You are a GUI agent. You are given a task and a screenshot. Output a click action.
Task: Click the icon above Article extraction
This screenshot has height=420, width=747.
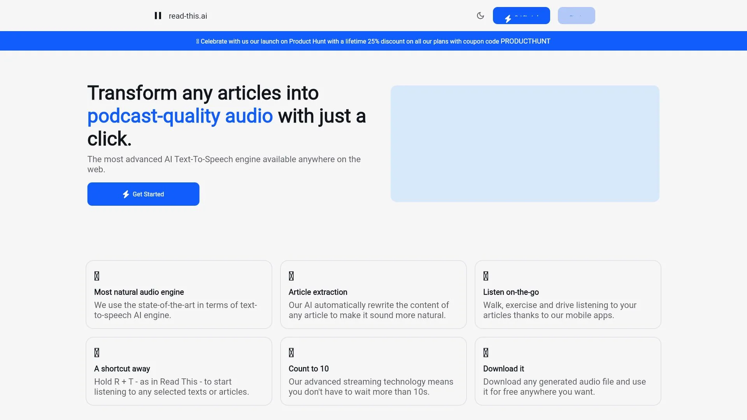pyautogui.click(x=291, y=276)
